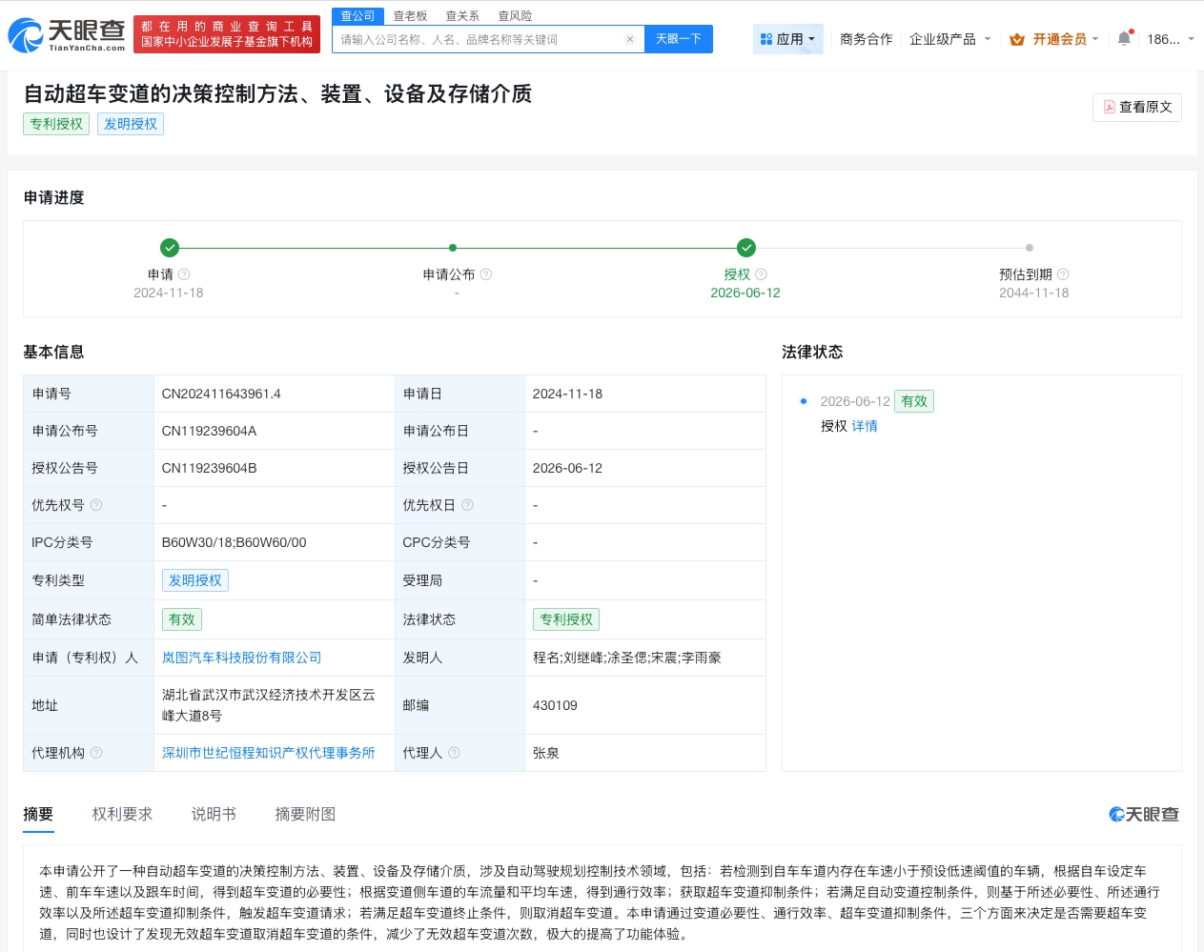Click the help icon beside 代理人
Screen dimensions: 1204x952
[x=454, y=753]
